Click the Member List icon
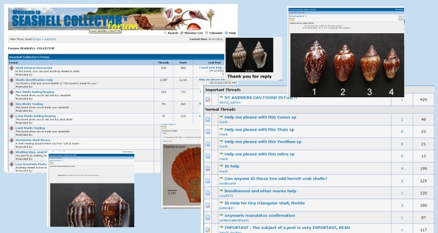Viewport: 438px width, 233px height. 182,33
